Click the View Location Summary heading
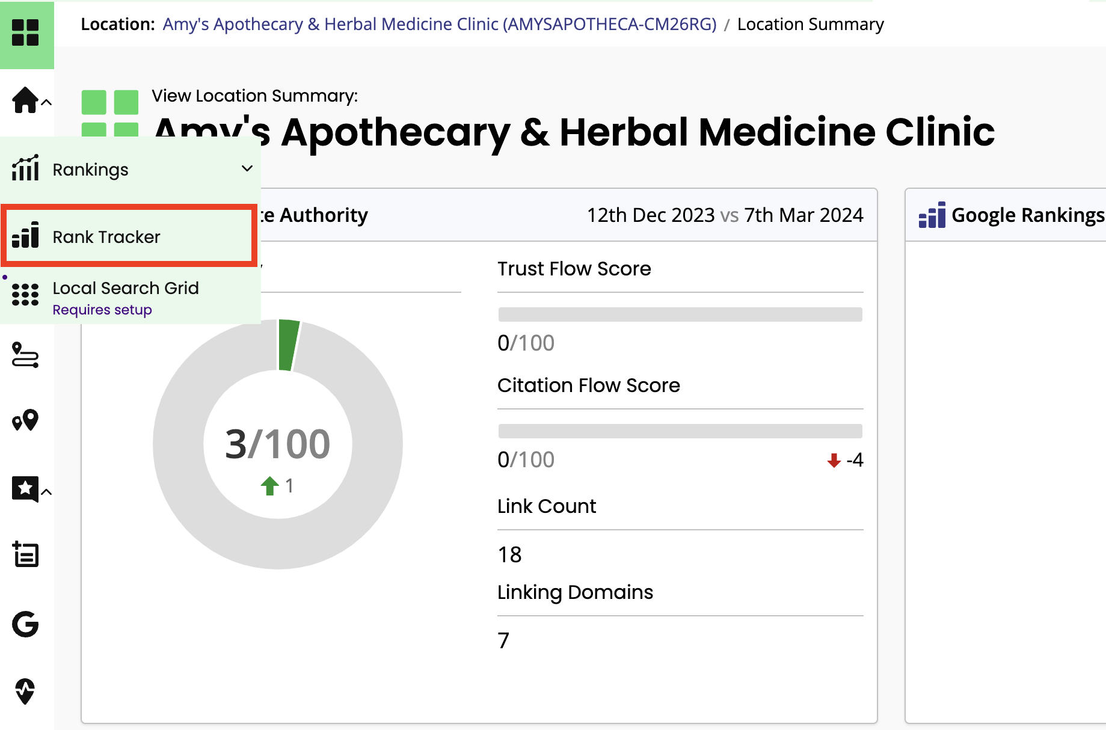 click(254, 96)
